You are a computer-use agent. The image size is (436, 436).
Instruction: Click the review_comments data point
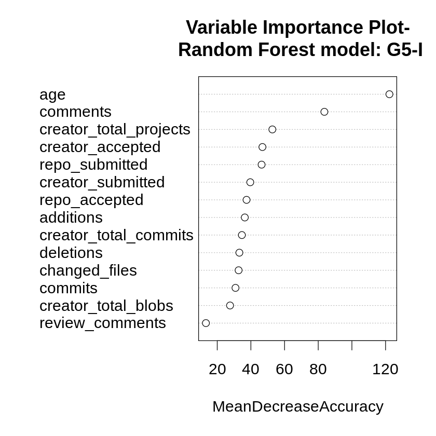pos(206,323)
